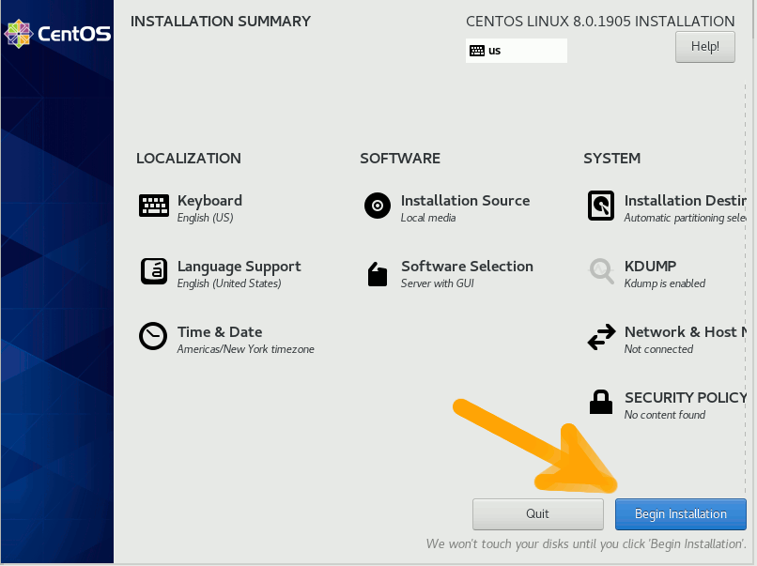
Task: Open Installation Source label
Action: point(466,201)
